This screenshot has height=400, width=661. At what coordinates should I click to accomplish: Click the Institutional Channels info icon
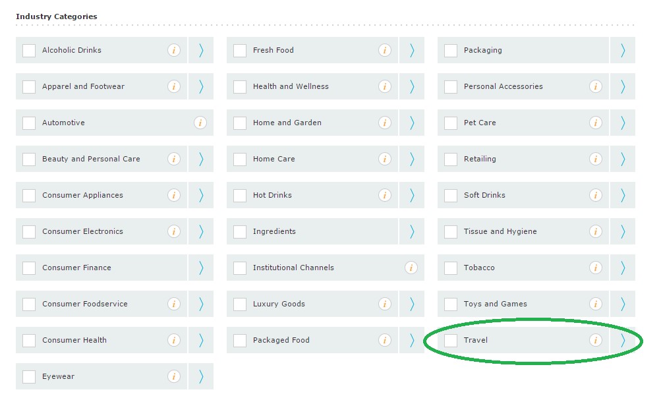point(411,268)
